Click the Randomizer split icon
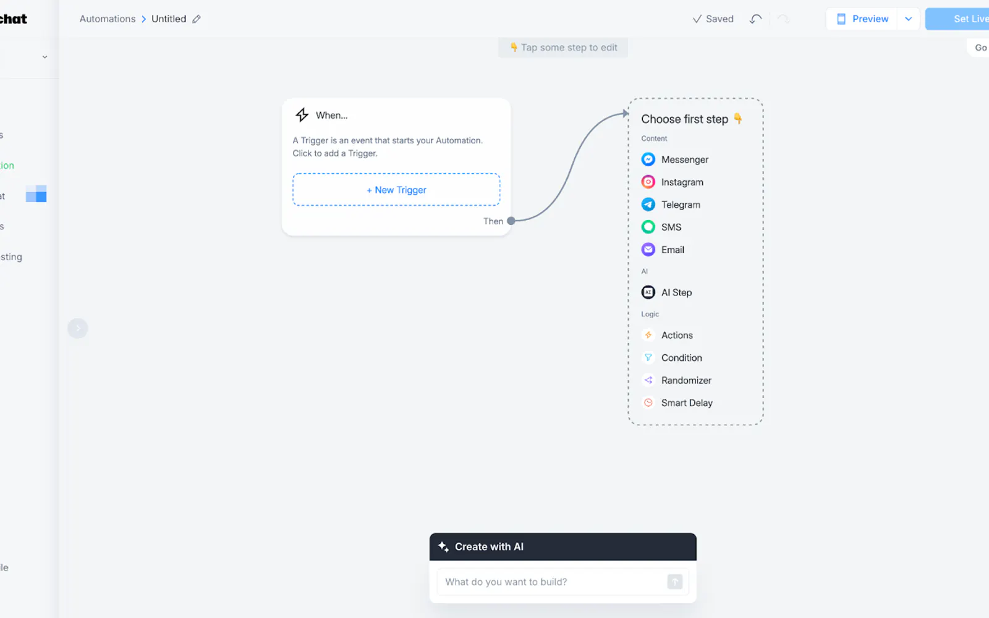 (x=648, y=380)
